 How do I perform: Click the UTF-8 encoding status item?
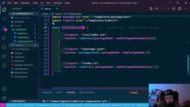click(126, 105)
